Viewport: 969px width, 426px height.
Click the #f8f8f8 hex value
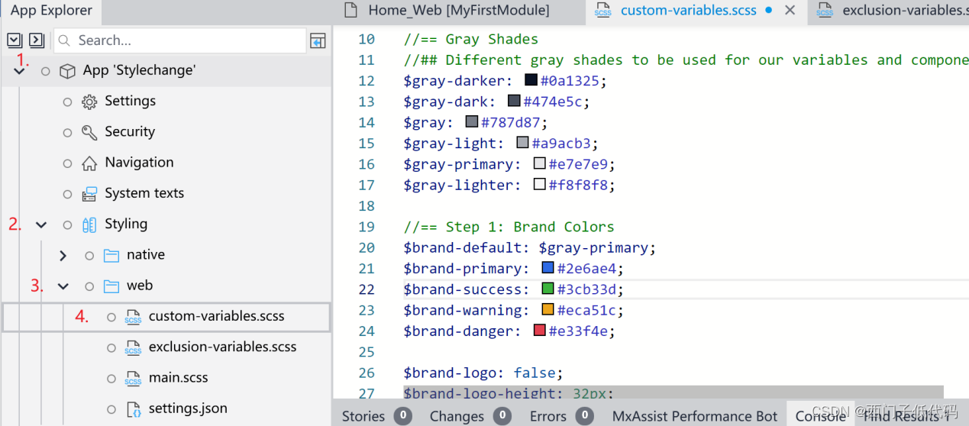pyautogui.click(x=577, y=185)
